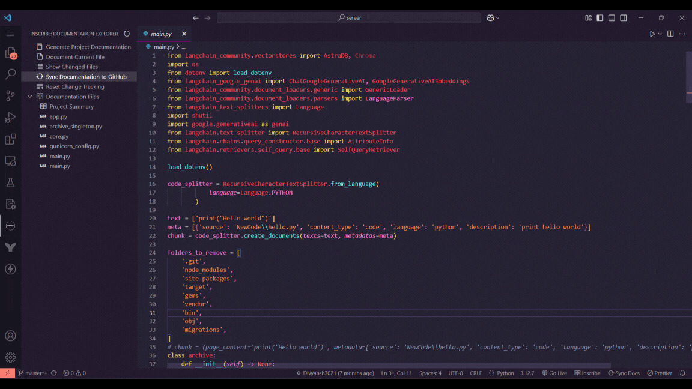The width and height of the screenshot is (692, 389).
Task: Run the Python file
Action: [652, 34]
